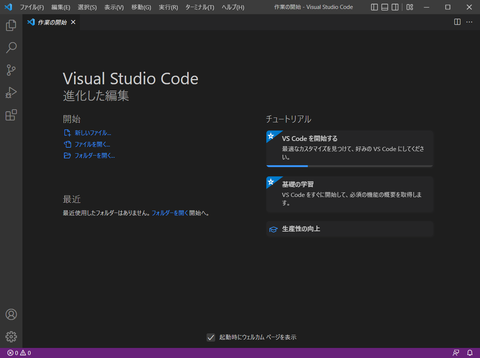Click the 新しいファイル... link
Screen dimensions: 480x358
pos(92,133)
